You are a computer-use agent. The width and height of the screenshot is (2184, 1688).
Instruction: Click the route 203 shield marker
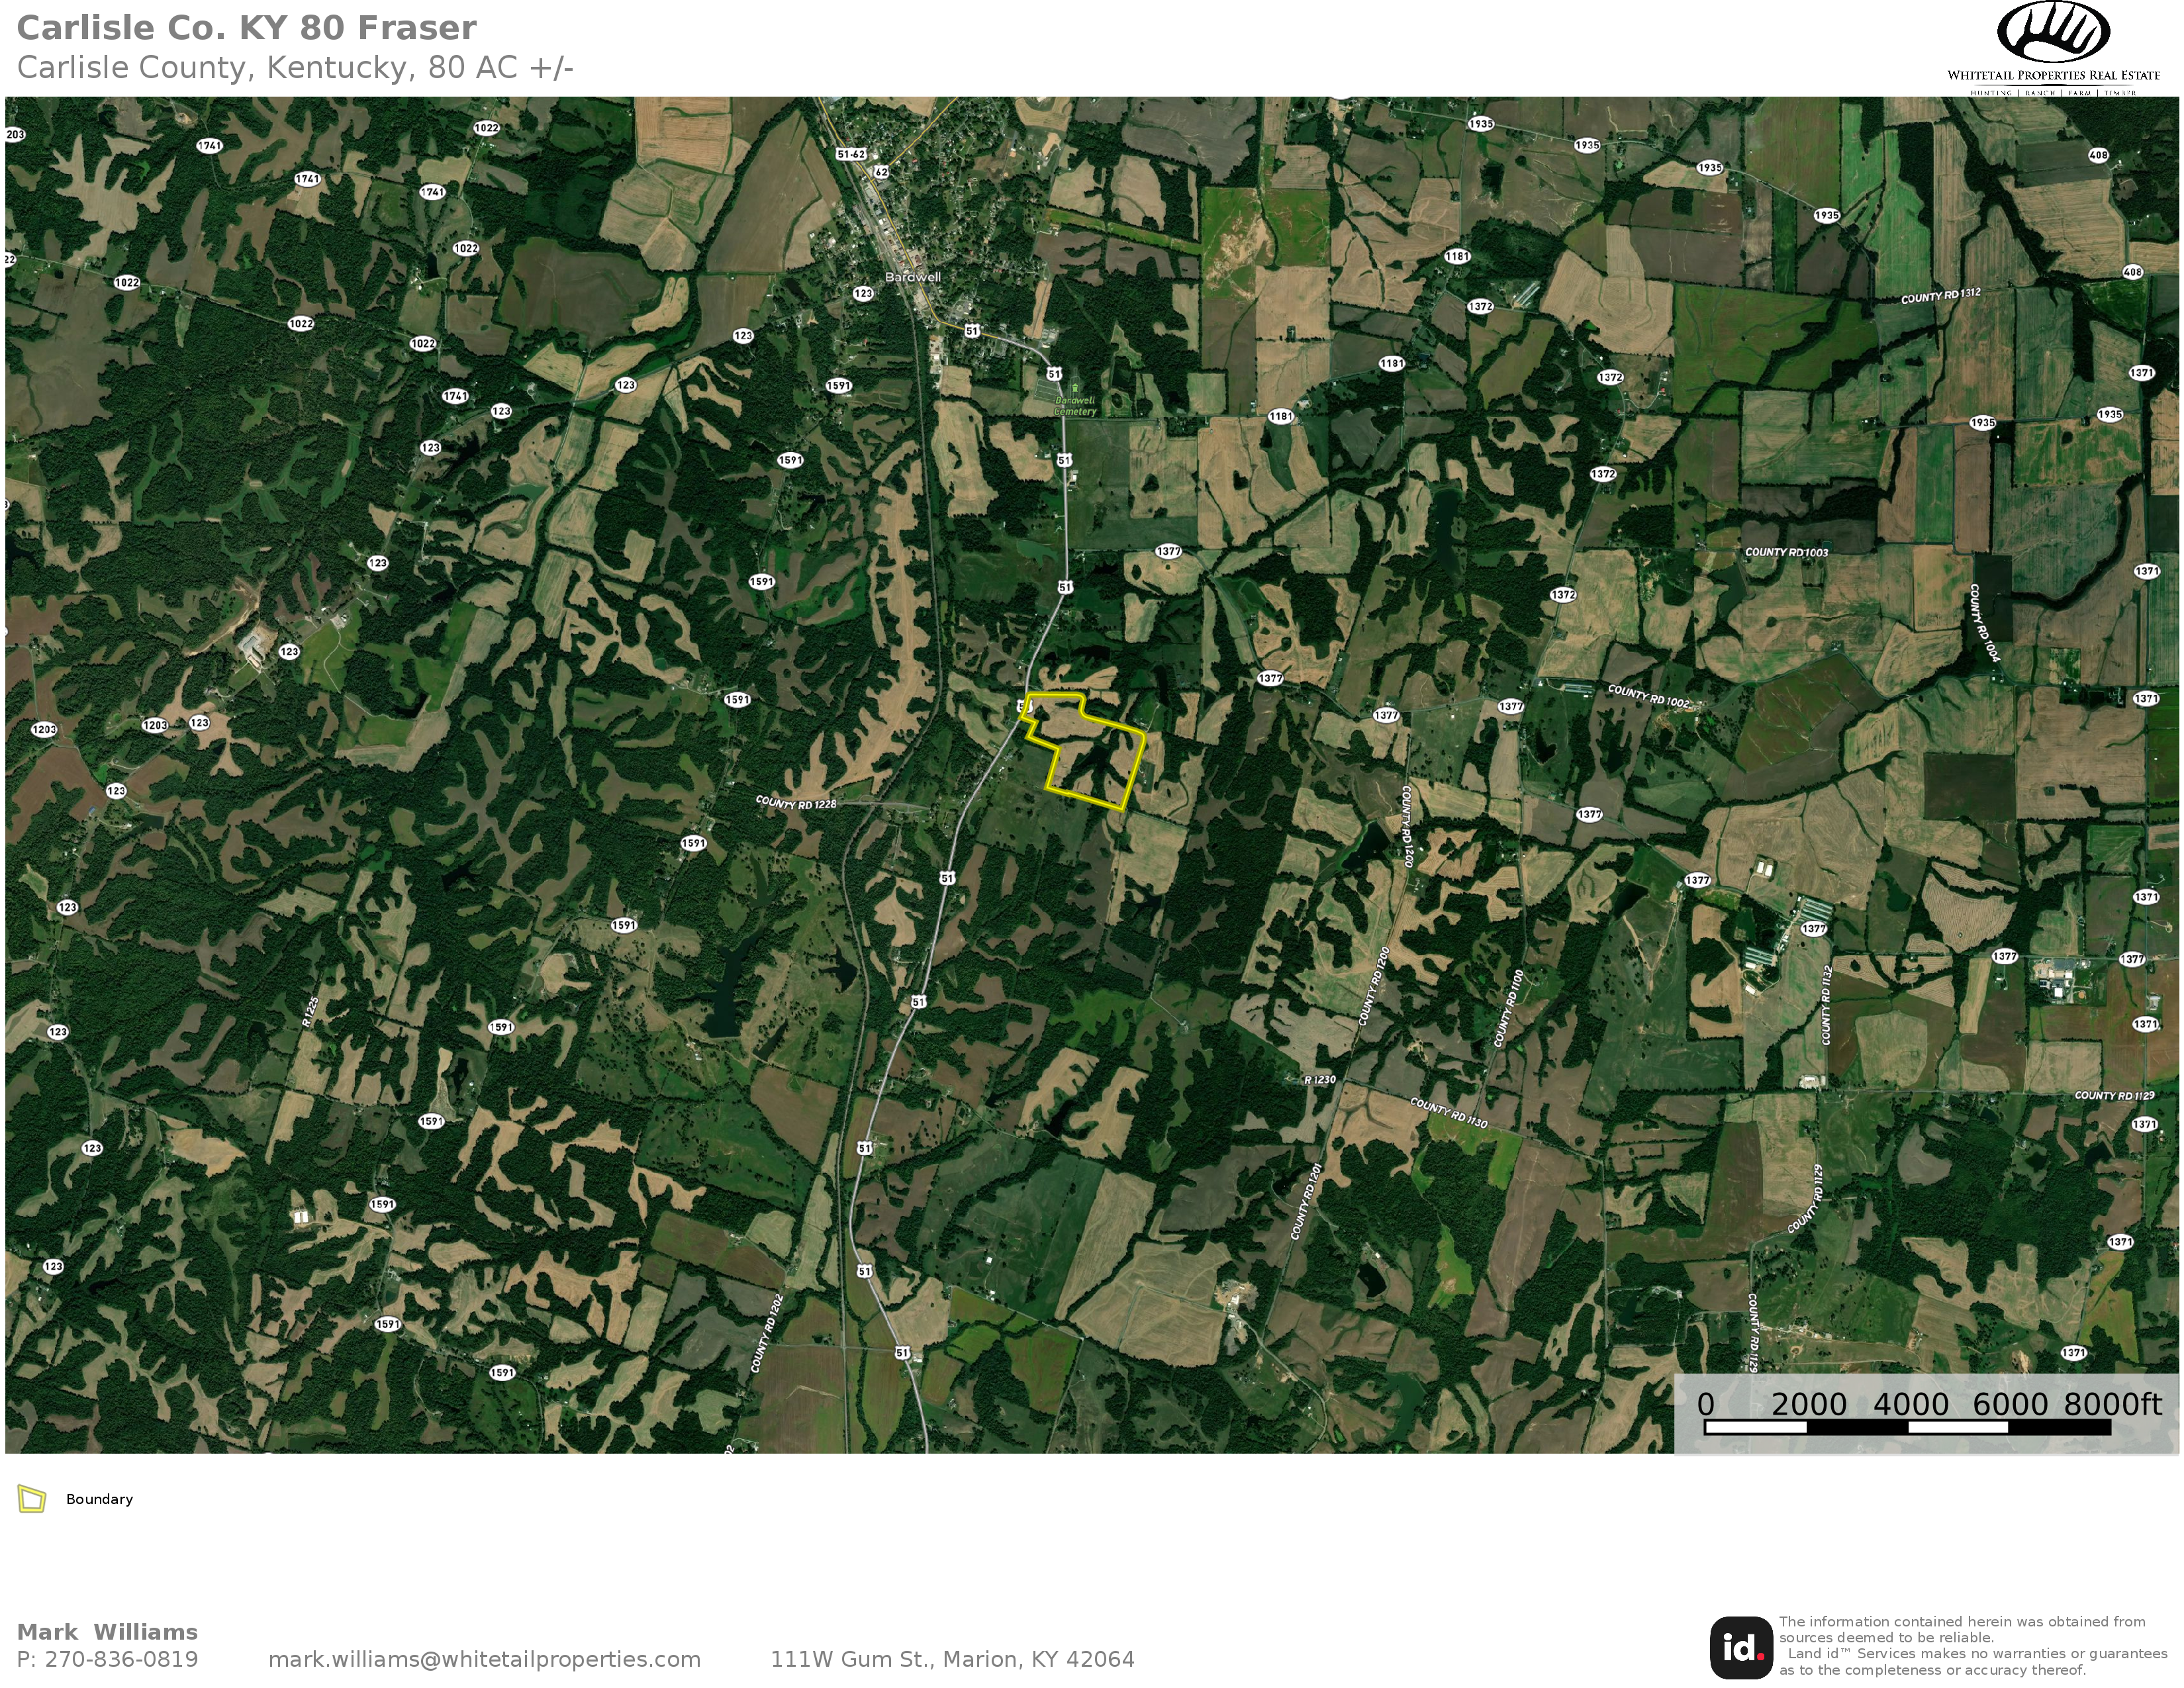(x=15, y=134)
